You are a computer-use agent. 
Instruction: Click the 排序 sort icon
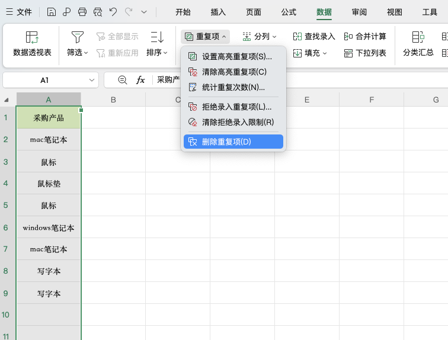tap(157, 37)
